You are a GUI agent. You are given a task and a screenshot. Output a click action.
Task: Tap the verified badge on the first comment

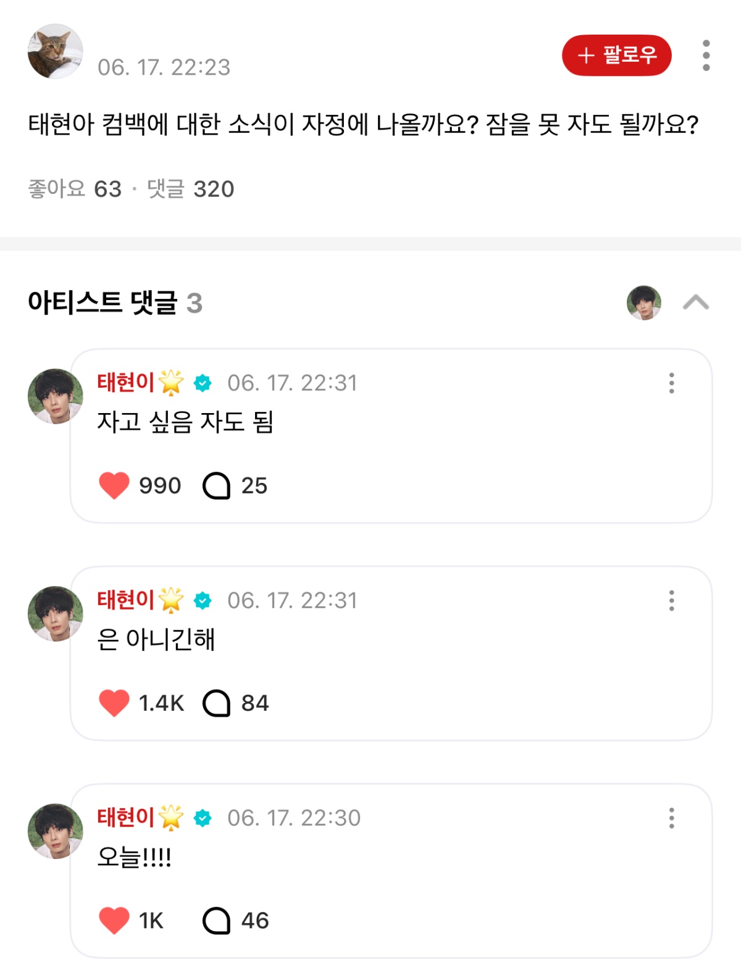(203, 383)
